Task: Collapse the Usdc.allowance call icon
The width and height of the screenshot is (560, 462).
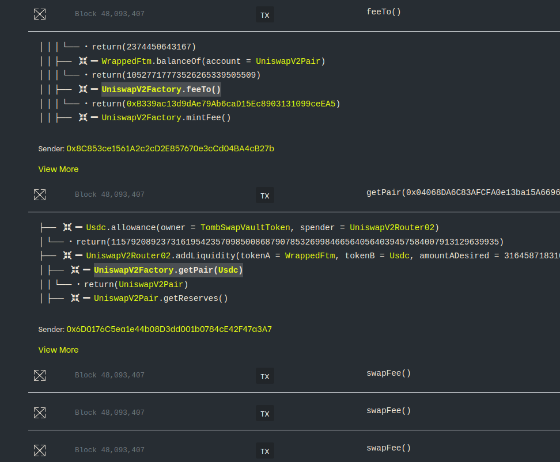Action: pyautogui.click(x=67, y=227)
